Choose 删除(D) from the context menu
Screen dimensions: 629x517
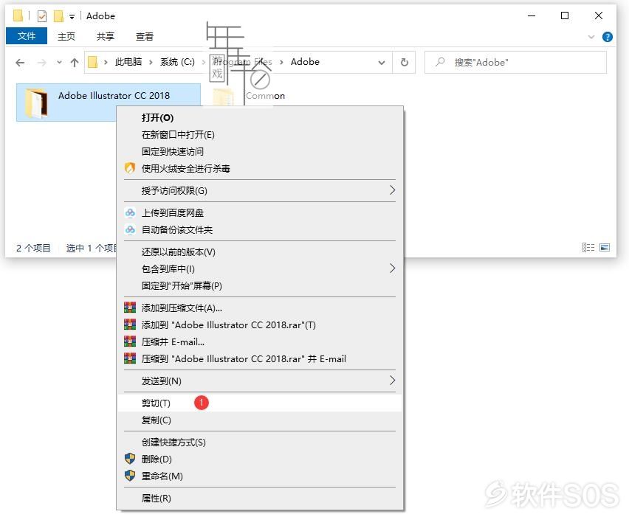coord(260,459)
